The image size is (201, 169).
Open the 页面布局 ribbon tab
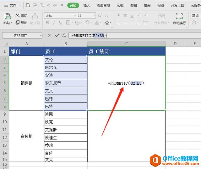(x=103, y=6)
